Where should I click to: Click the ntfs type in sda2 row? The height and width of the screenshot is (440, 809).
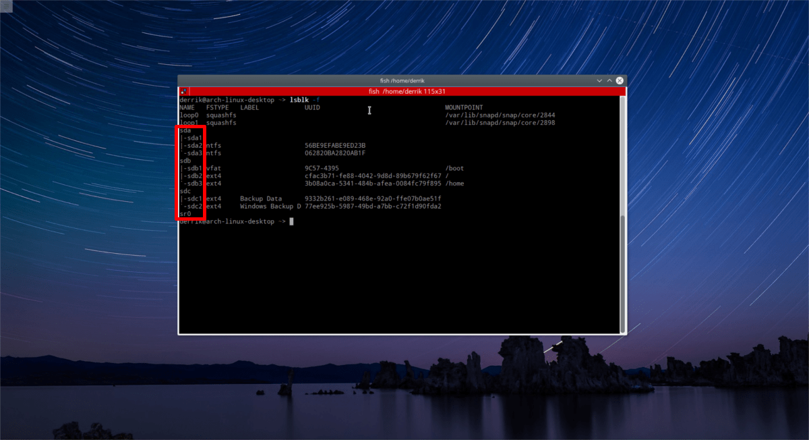(x=214, y=145)
